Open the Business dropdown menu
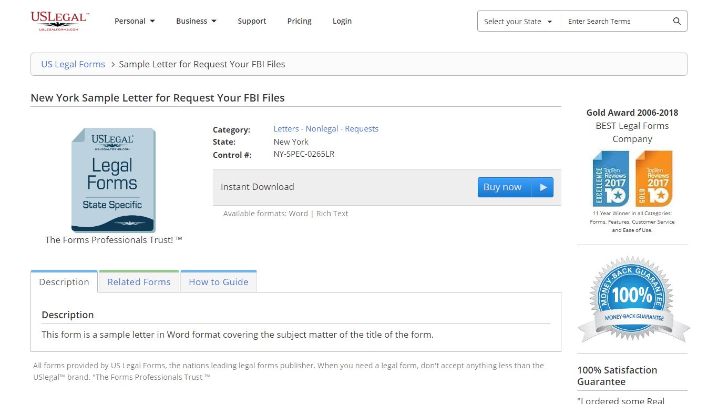This screenshot has width=718, height=404. tap(196, 21)
